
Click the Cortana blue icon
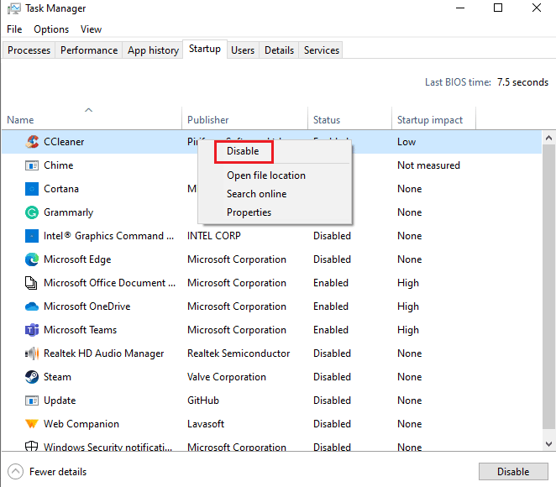(32, 189)
